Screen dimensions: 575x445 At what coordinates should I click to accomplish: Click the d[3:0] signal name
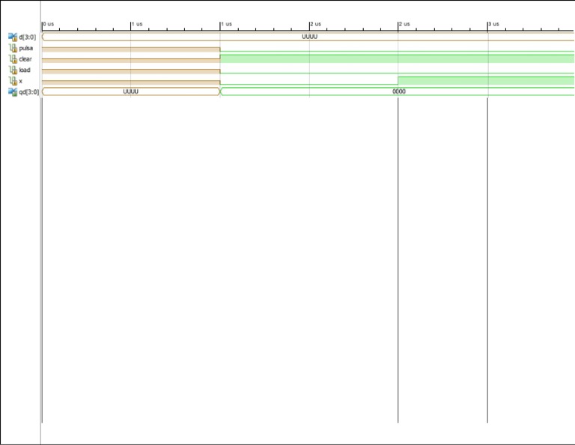tap(28, 37)
